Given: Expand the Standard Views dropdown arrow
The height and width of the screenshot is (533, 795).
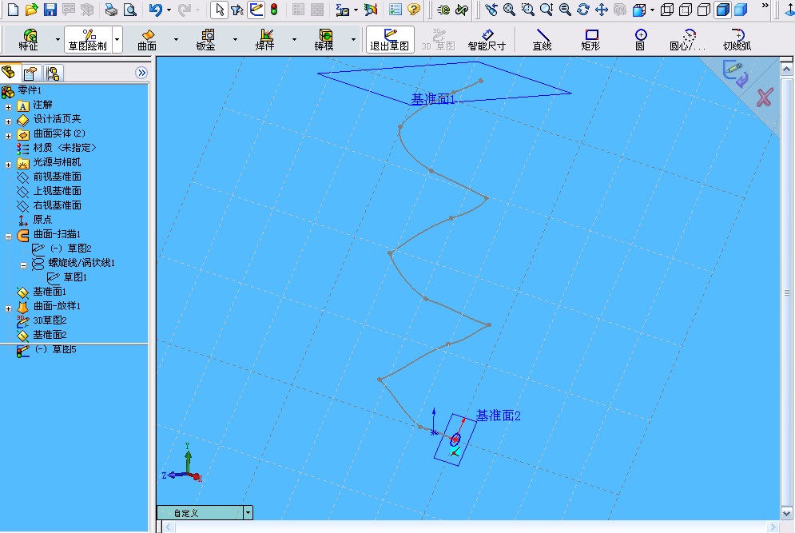Looking at the screenshot, I should [x=652, y=10].
